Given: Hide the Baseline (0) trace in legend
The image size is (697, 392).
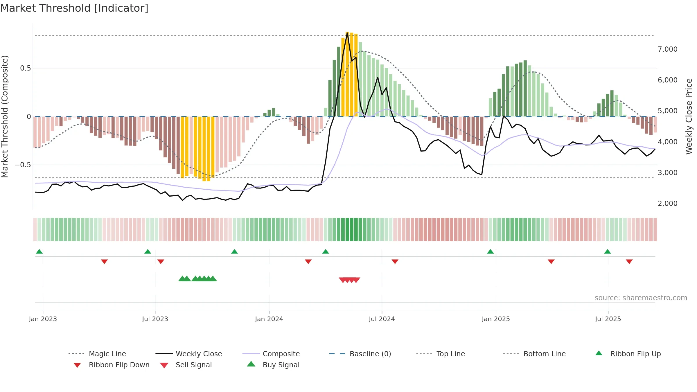Looking at the screenshot, I should click(x=360, y=354).
